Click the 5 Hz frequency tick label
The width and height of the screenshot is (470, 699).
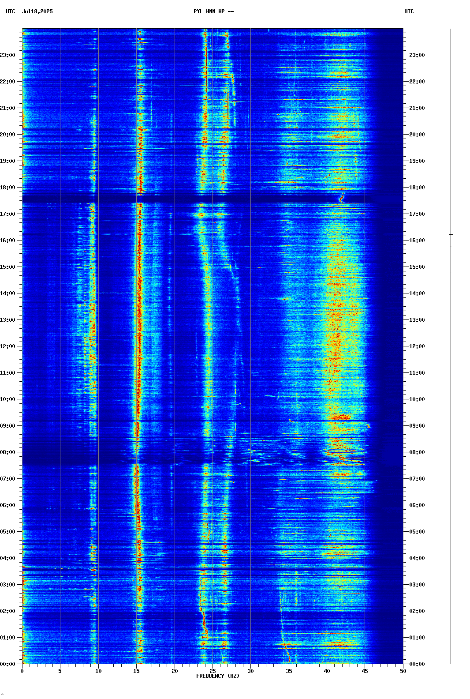pyautogui.click(x=60, y=671)
